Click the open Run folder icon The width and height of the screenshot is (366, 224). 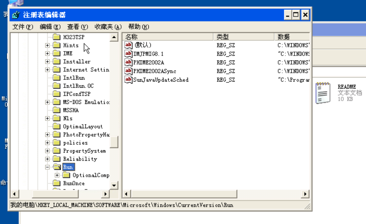pos(57,167)
